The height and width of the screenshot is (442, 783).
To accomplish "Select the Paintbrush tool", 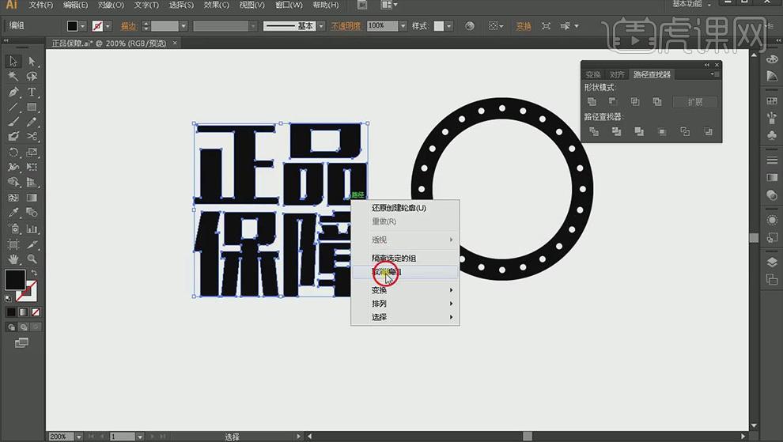I will coord(13,121).
